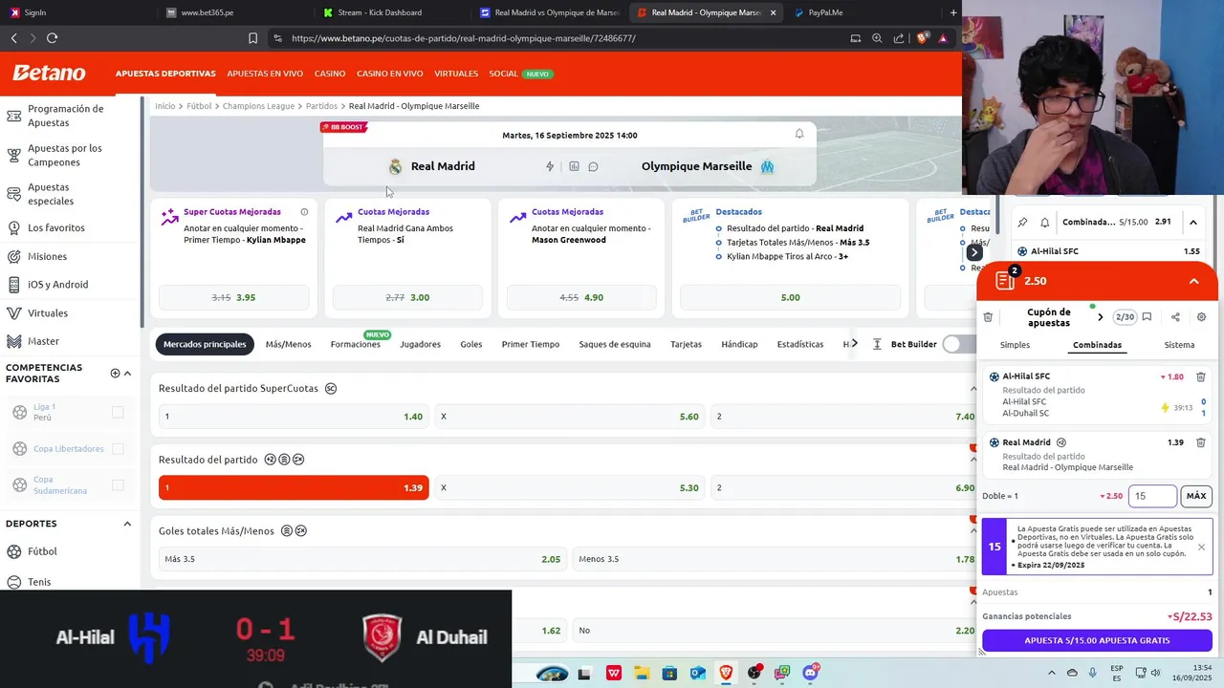Go back using browser back arrow

[13, 38]
